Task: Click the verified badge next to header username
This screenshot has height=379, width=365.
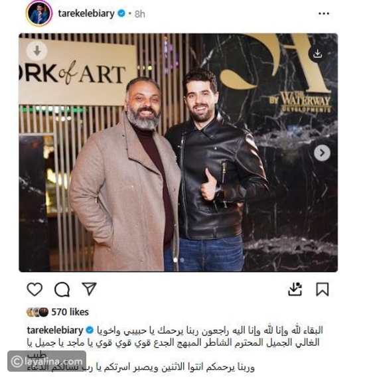Action: click(x=121, y=13)
